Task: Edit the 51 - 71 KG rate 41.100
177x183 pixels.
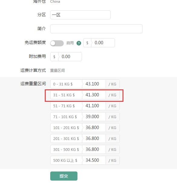Action: point(94,106)
